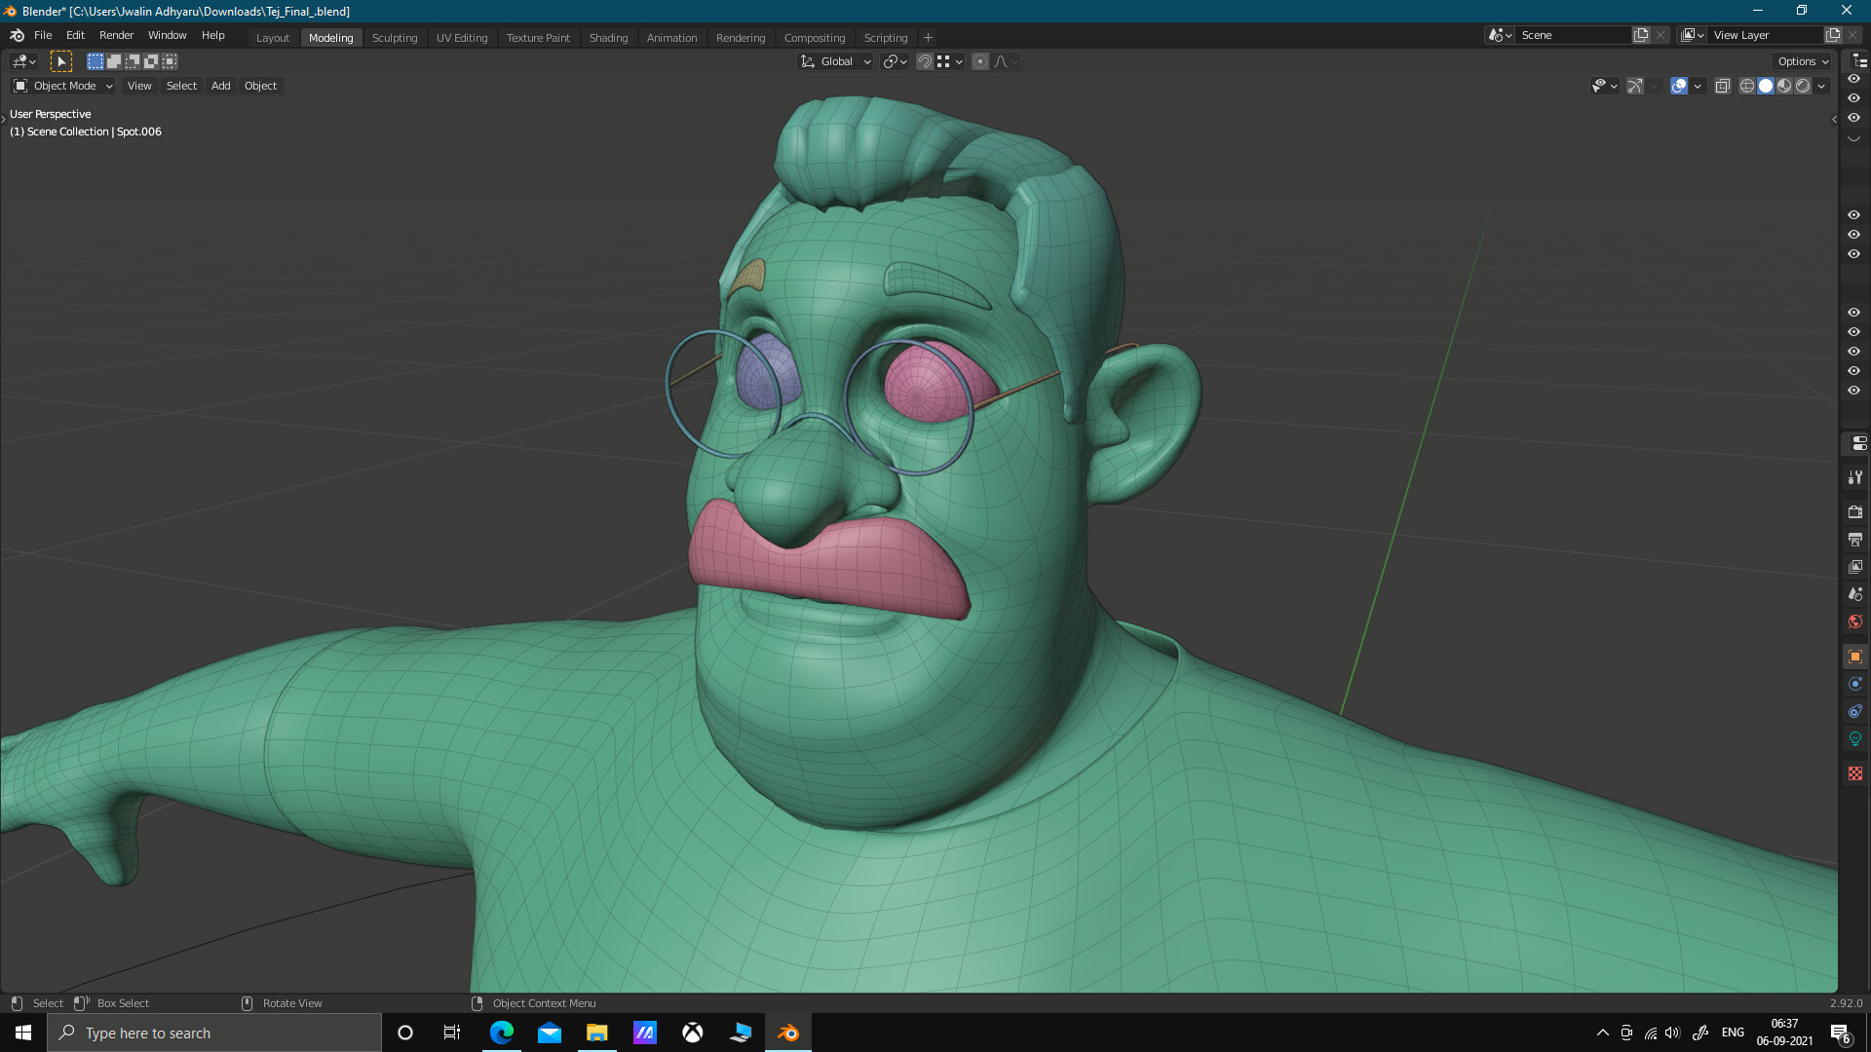Open selectability and visibility dropdown
The height and width of the screenshot is (1052, 1871).
[x=1604, y=86]
